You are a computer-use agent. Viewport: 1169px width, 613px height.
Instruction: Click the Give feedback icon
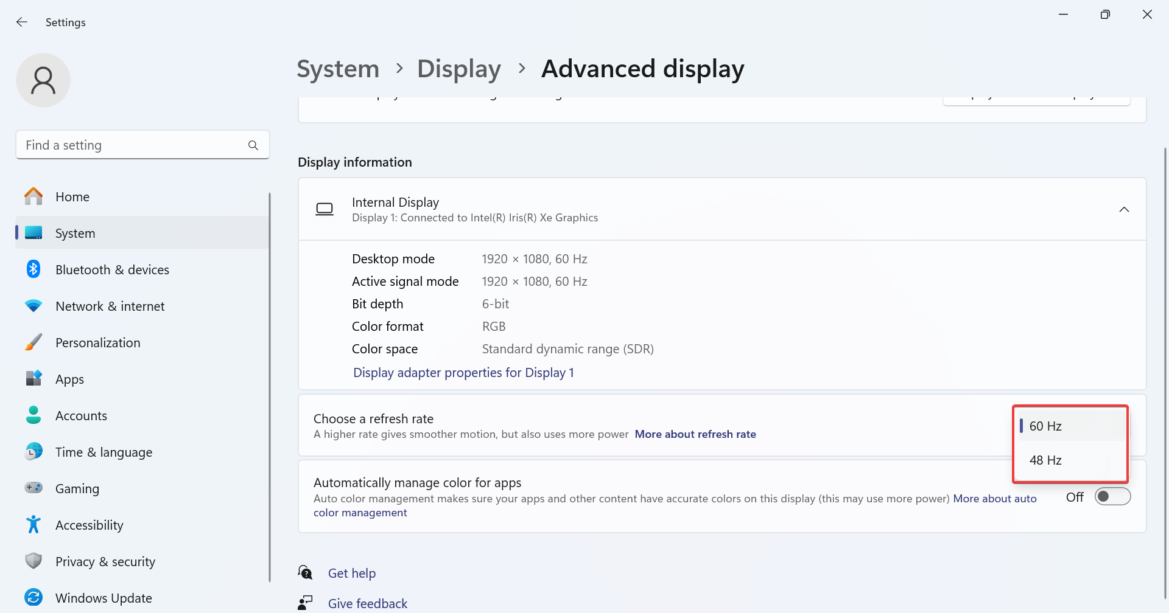click(x=305, y=603)
